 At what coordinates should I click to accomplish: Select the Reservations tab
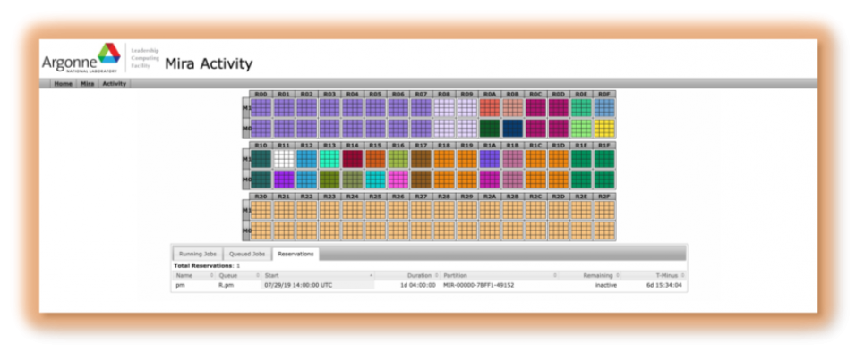click(x=295, y=254)
